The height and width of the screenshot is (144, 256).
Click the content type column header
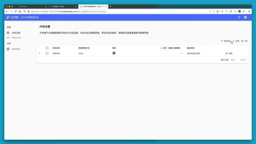click(56, 48)
